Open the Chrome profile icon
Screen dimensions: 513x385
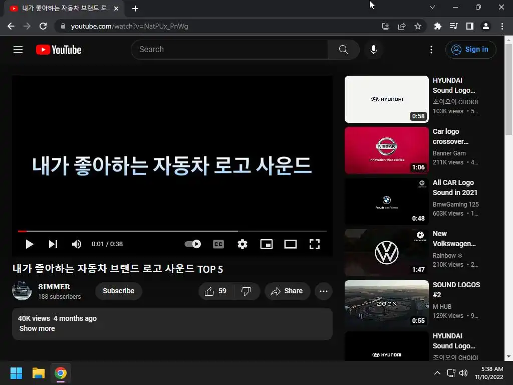(x=486, y=26)
